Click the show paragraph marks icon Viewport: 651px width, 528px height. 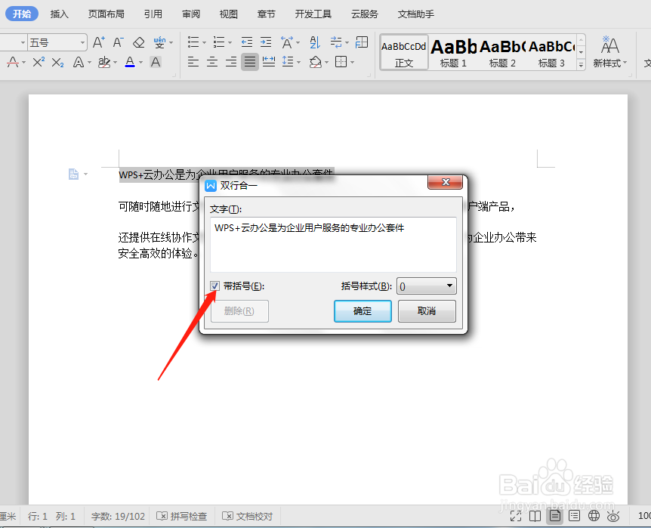click(336, 42)
